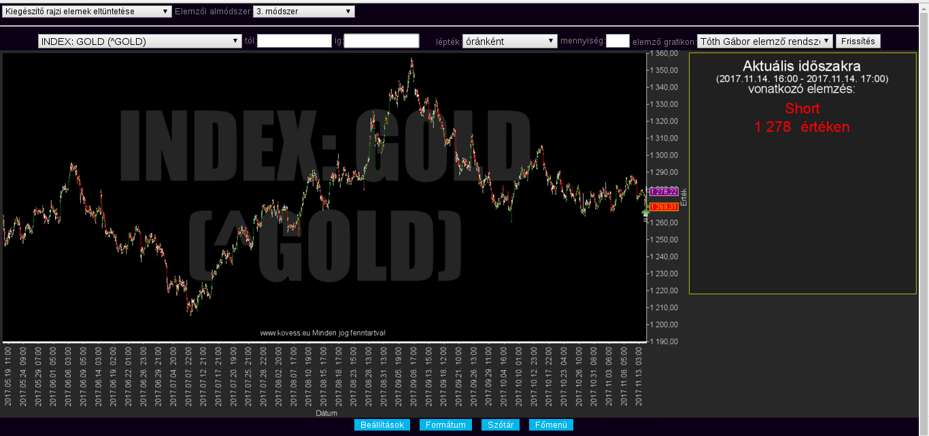Click the "mennyiség" quantity input box
The image size is (929, 436).
pos(618,41)
